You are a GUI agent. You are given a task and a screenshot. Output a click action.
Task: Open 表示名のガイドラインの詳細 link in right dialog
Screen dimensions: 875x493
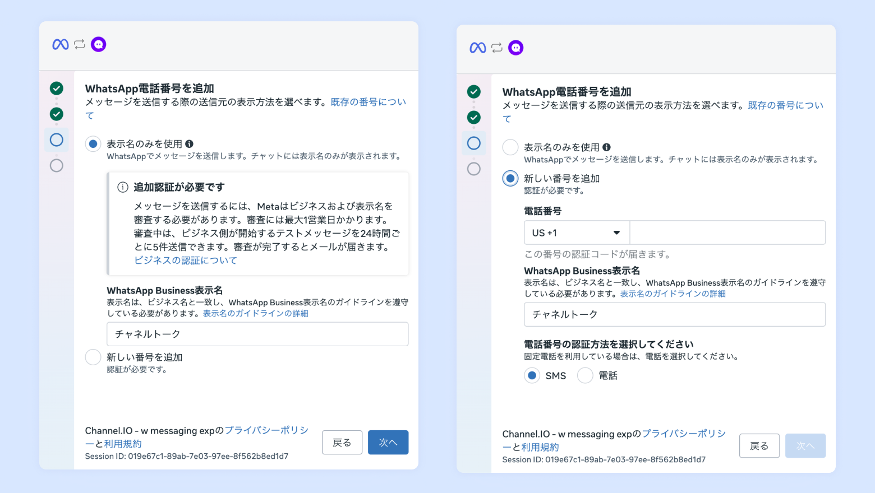[x=673, y=294]
